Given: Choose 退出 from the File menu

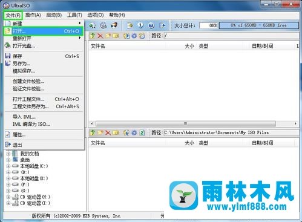Looking at the screenshot, I should (x=44, y=145).
